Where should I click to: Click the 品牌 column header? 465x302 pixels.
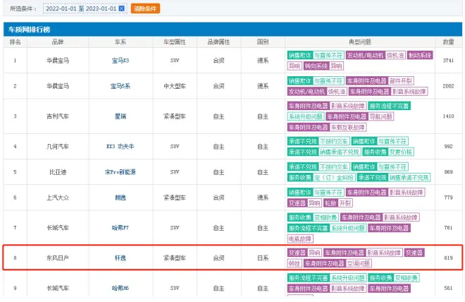tap(58, 42)
